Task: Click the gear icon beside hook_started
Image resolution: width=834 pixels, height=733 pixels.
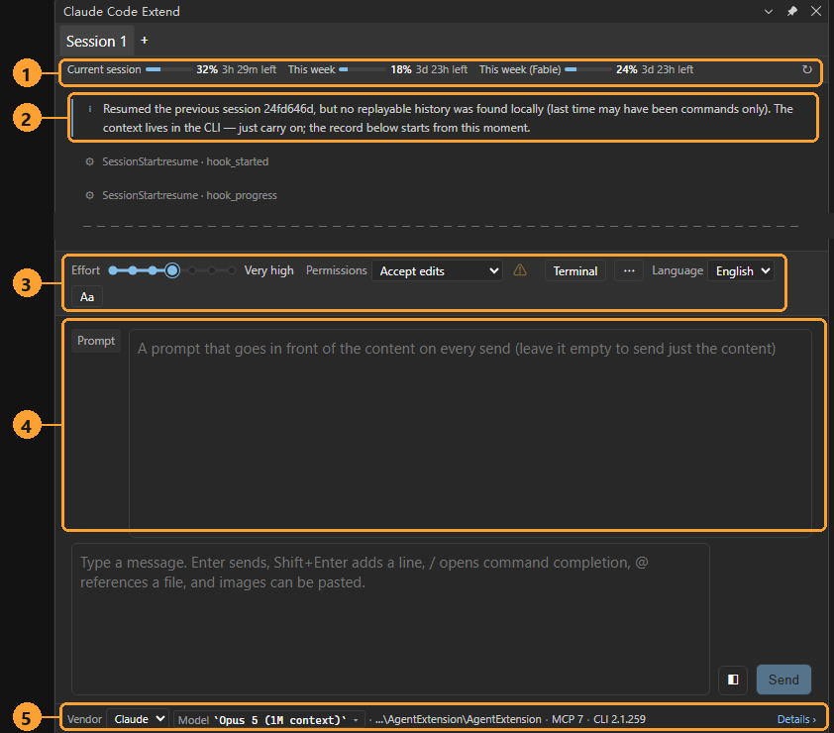Action: pos(90,161)
